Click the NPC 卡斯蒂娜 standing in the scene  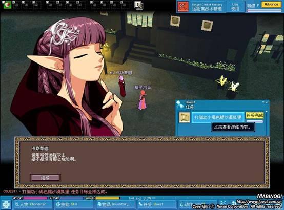coord(122,86)
